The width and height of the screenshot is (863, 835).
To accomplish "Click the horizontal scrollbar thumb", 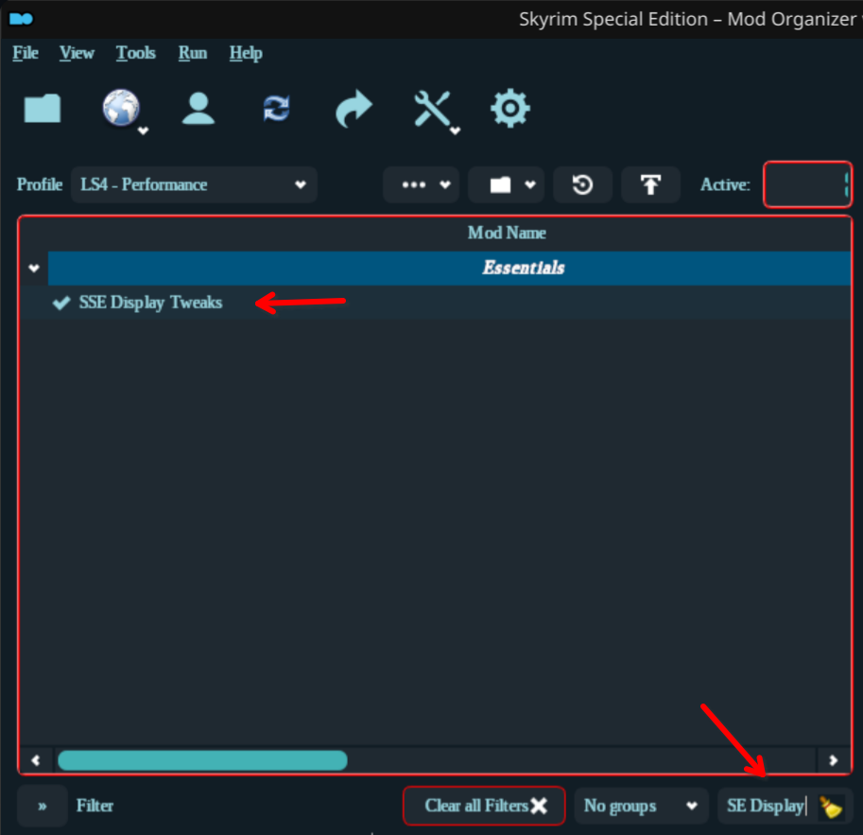I will click(202, 760).
